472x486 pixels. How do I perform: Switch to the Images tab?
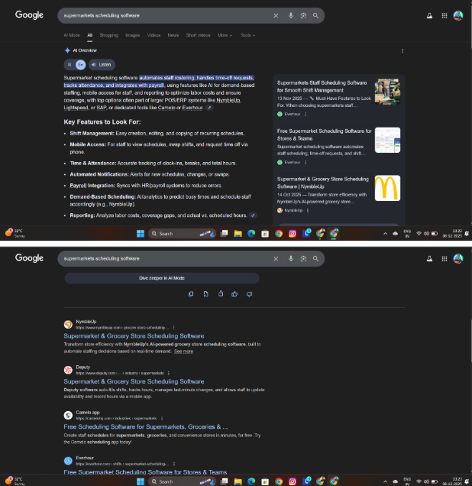133,35
